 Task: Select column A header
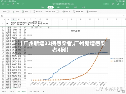pos(8,19)
